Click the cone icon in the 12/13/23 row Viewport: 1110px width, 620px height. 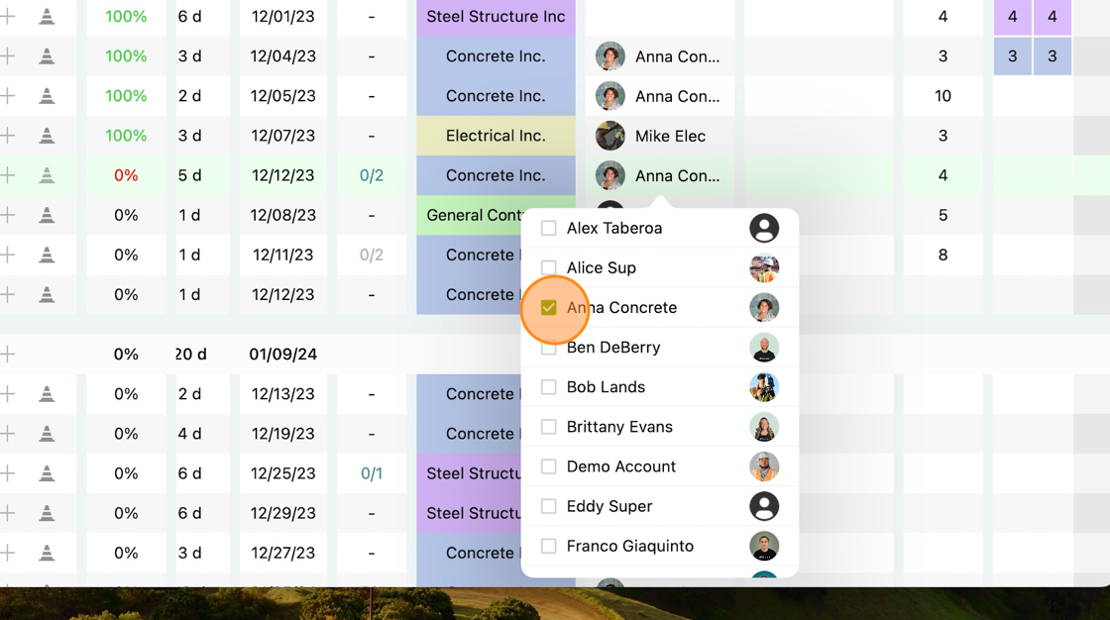point(47,393)
